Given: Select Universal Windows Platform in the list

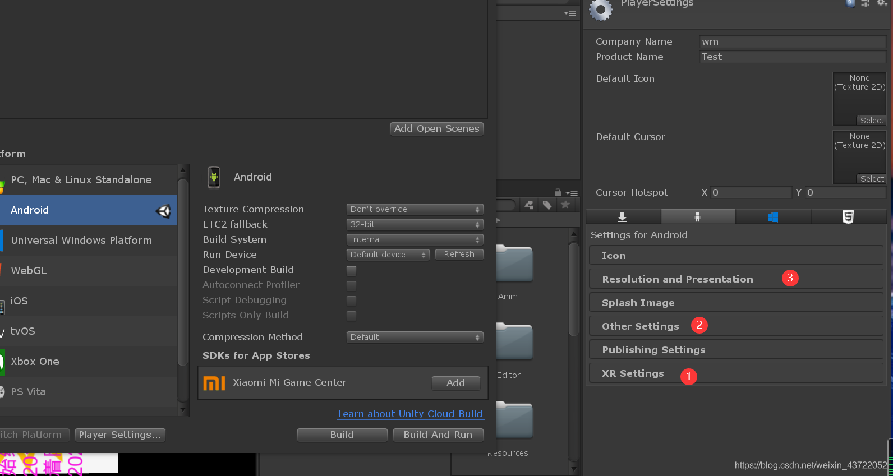Looking at the screenshot, I should 88,241.
